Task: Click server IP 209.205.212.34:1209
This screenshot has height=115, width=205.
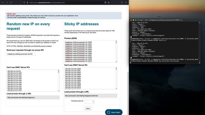Action: click(14, 90)
